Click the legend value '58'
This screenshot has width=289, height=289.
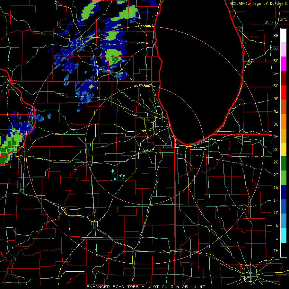tap(276, 61)
